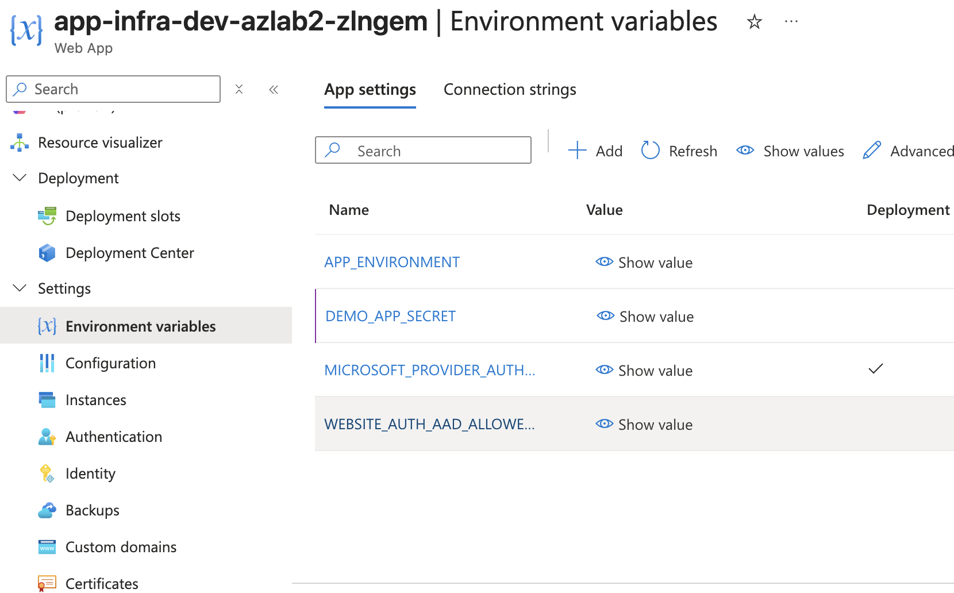Image resolution: width=954 pixels, height=593 pixels.
Task: Switch to the Connection strings tab
Action: (x=510, y=90)
